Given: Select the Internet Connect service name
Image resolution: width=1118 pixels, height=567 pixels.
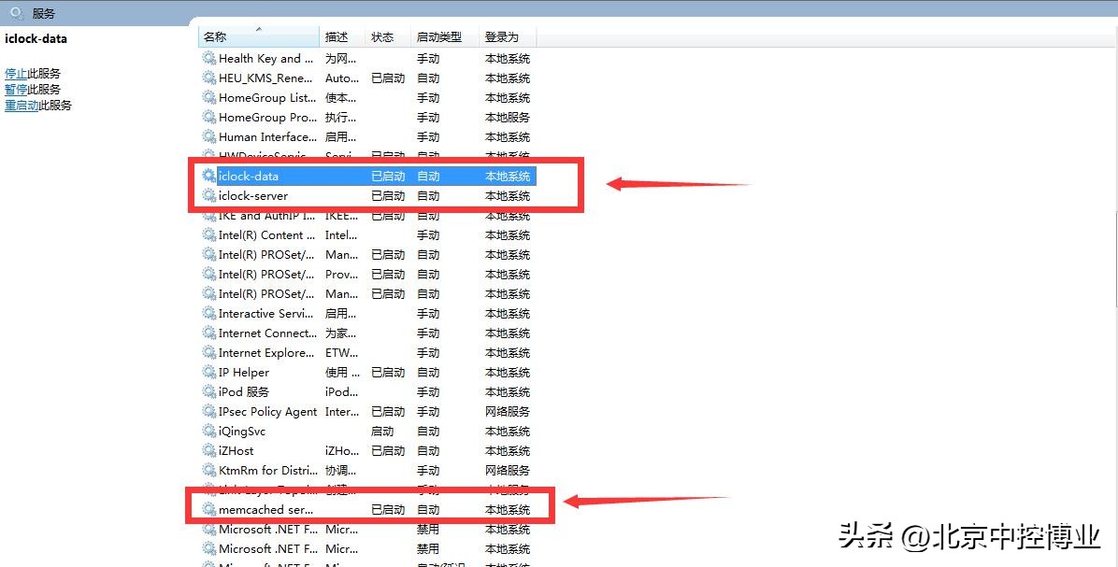Looking at the screenshot, I should click(x=267, y=333).
